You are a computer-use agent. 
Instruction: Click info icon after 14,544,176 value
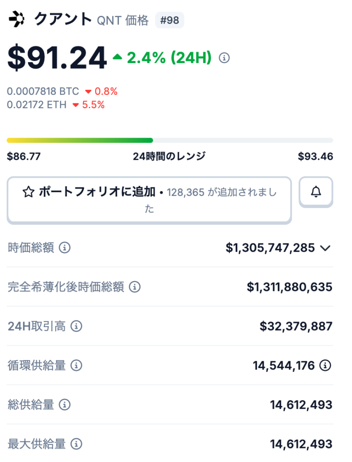click(325, 365)
